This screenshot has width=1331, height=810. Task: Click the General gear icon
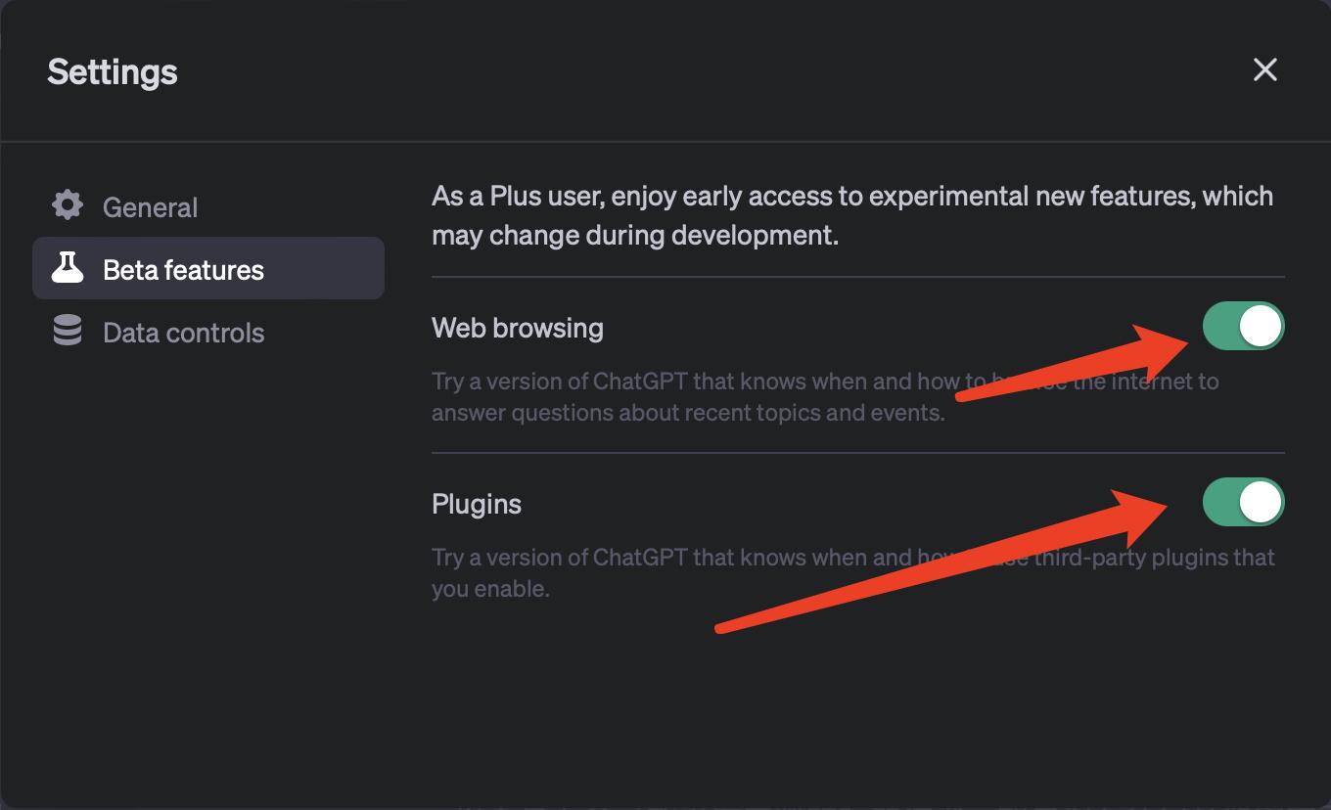pyautogui.click(x=68, y=206)
